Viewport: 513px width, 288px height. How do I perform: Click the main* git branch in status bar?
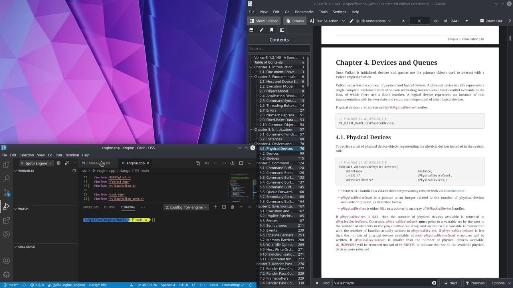pos(10,285)
